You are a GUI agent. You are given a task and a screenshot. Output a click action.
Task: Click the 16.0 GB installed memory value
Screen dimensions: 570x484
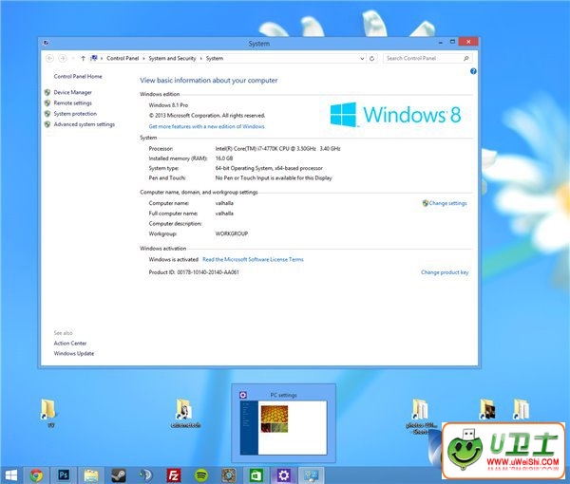click(224, 158)
